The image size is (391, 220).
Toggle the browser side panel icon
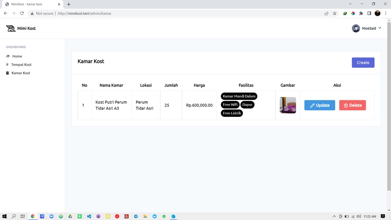[x=369, y=13]
